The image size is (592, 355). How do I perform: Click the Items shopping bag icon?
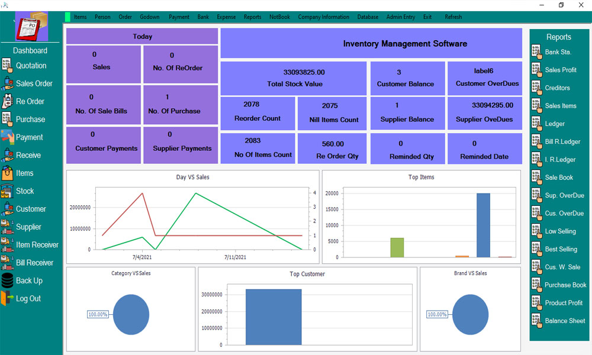[x=7, y=173]
